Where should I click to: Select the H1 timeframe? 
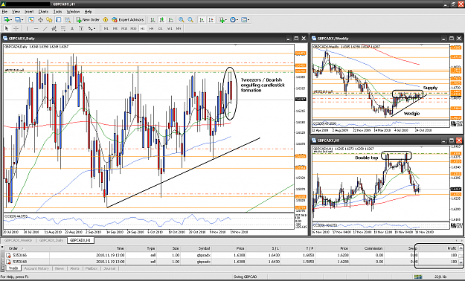click(142, 28)
